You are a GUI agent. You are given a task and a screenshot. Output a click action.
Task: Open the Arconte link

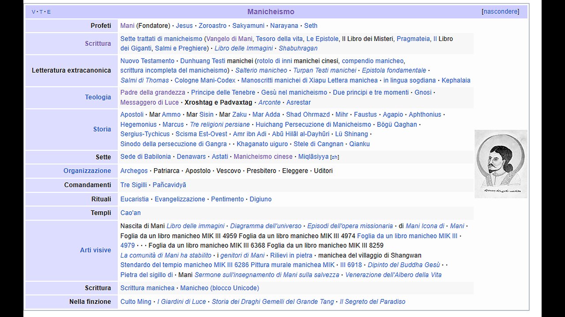pyautogui.click(x=269, y=103)
